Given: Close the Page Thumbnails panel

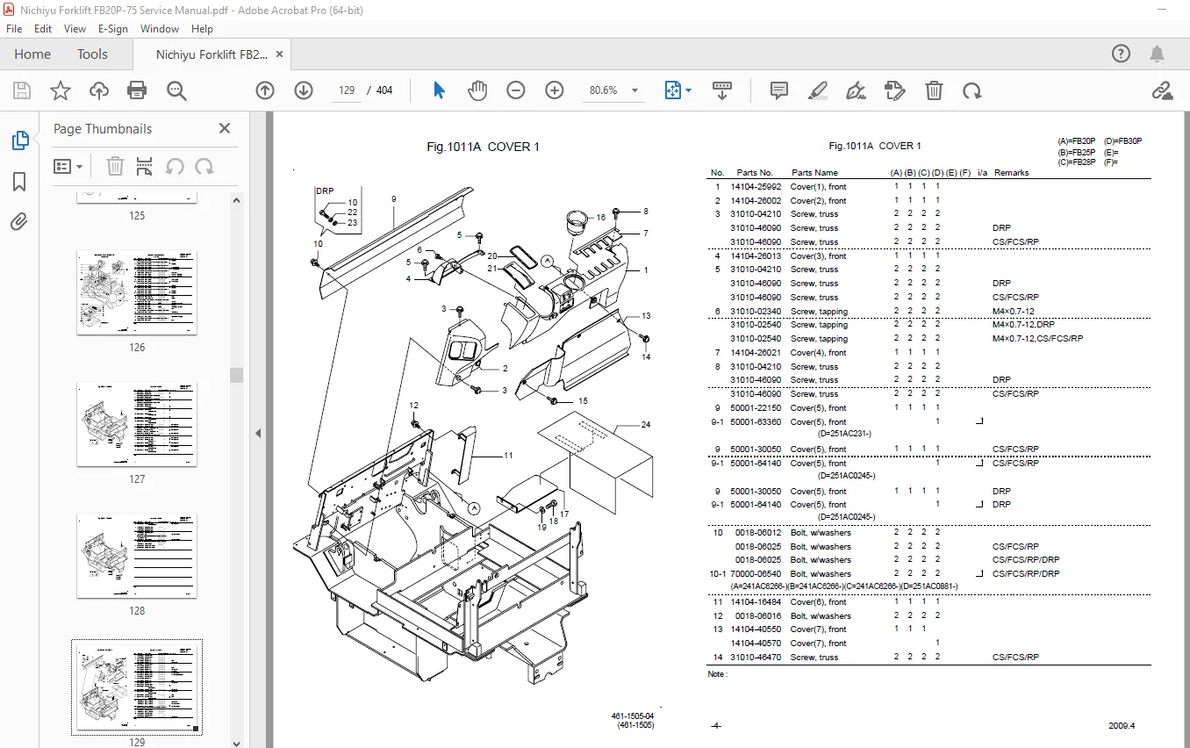Looking at the screenshot, I should point(225,128).
